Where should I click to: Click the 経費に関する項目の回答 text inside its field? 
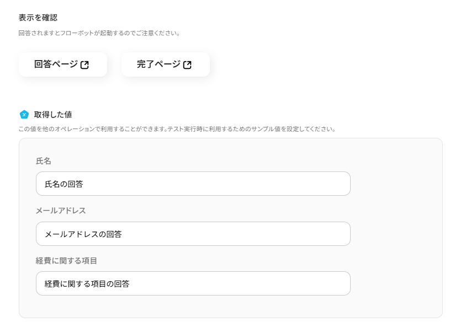pos(87,283)
